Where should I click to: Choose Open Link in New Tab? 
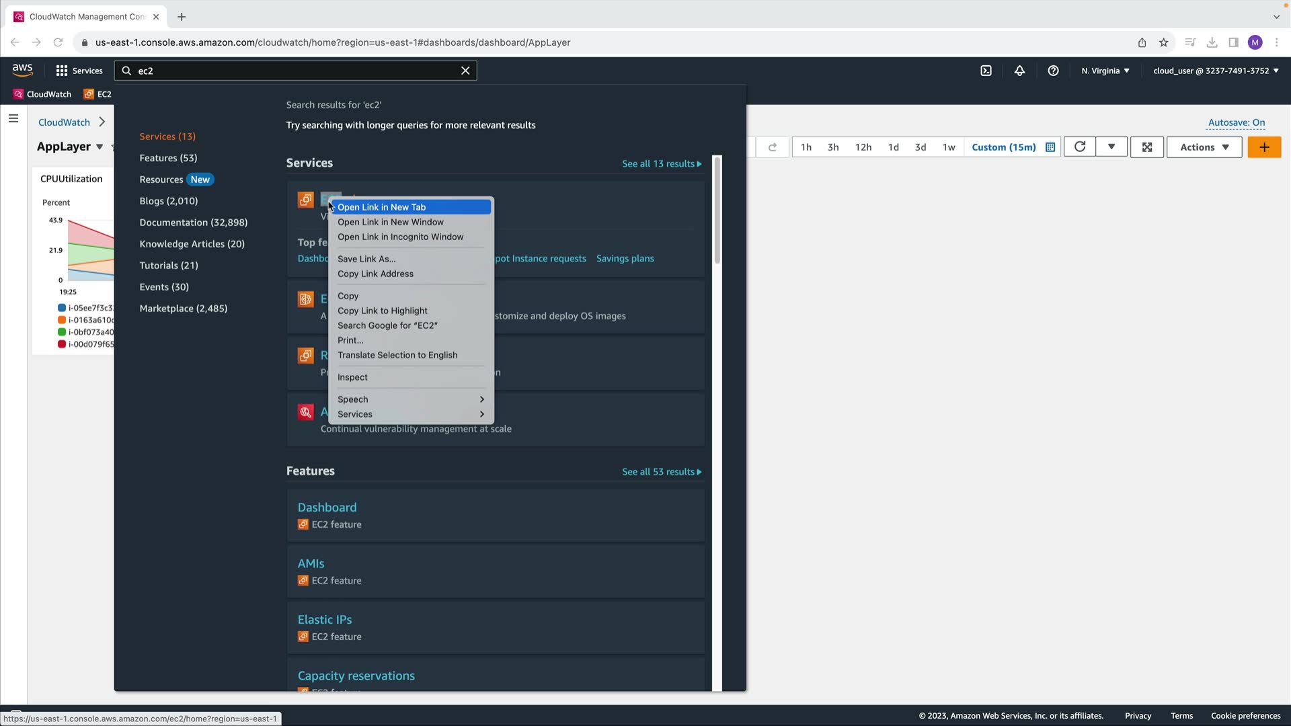pyautogui.click(x=381, y=207)
